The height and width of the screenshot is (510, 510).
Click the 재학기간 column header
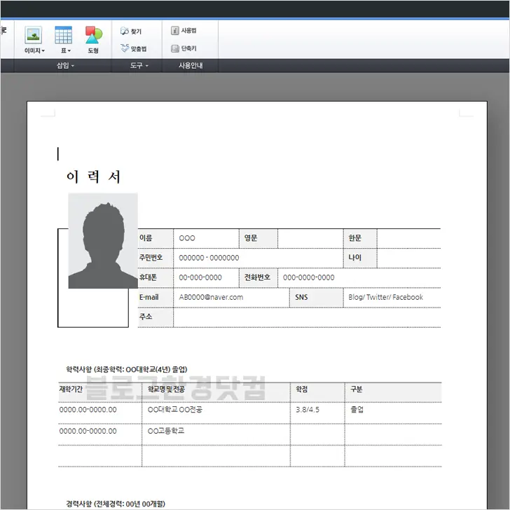pos(100,392)
